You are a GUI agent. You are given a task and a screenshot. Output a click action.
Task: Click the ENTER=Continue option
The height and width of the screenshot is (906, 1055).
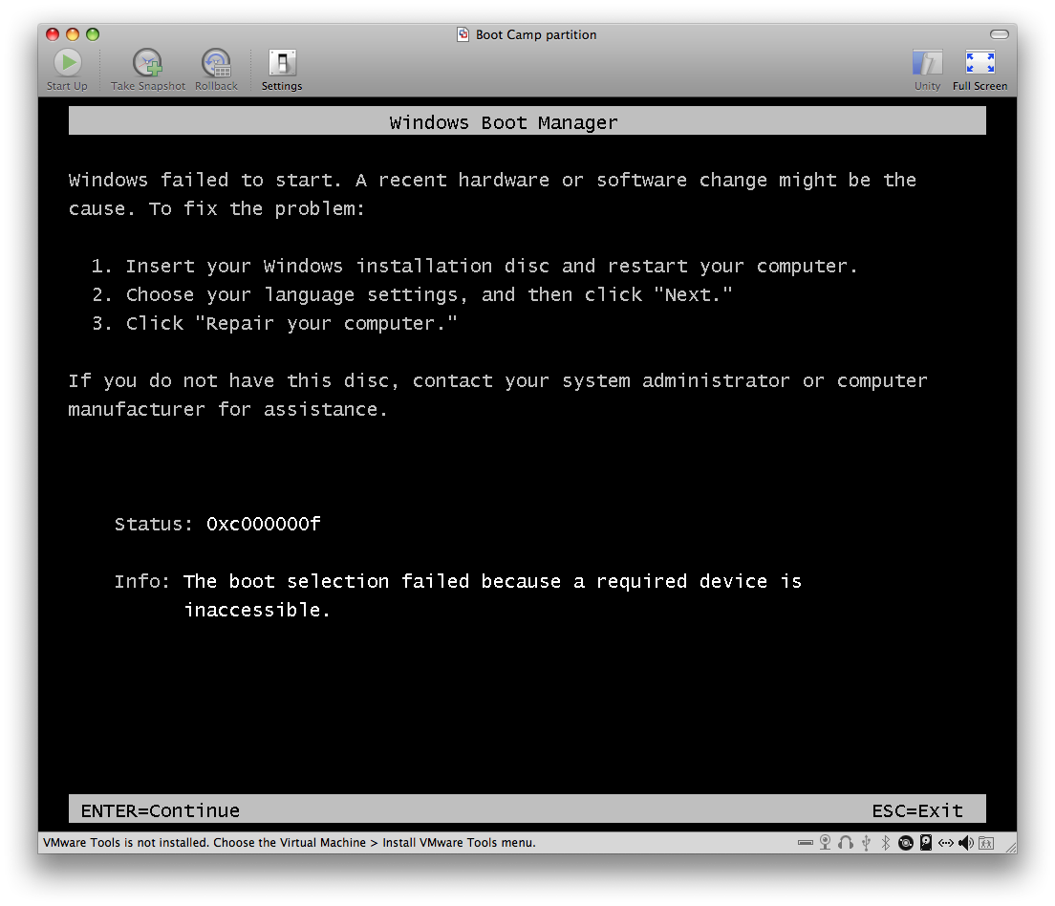(161, 810)
